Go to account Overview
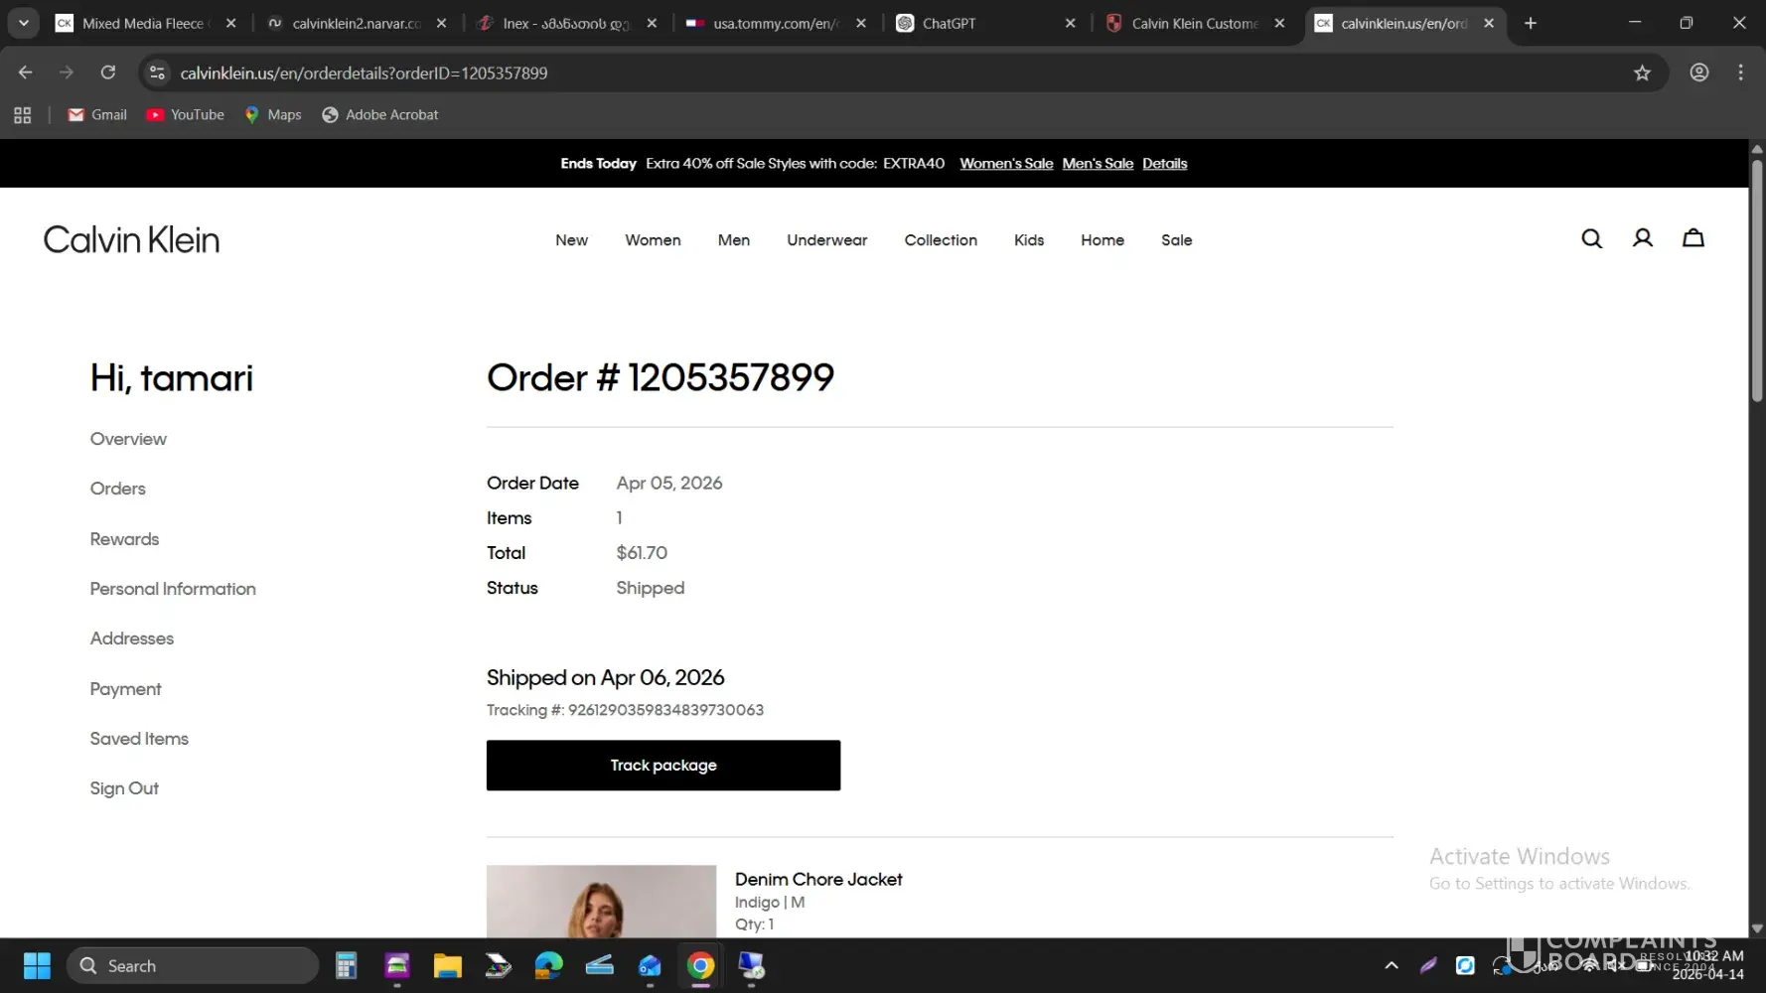The width and height of the screenshot is (1766, 993). pos(128,439)
